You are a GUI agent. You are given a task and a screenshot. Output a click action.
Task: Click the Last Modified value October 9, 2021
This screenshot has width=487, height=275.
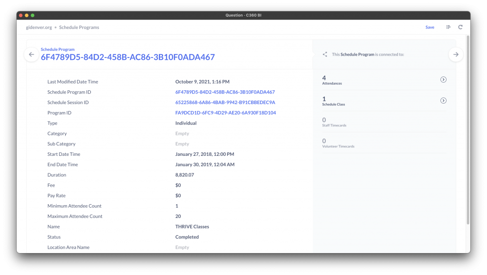[x=202, y=82]
